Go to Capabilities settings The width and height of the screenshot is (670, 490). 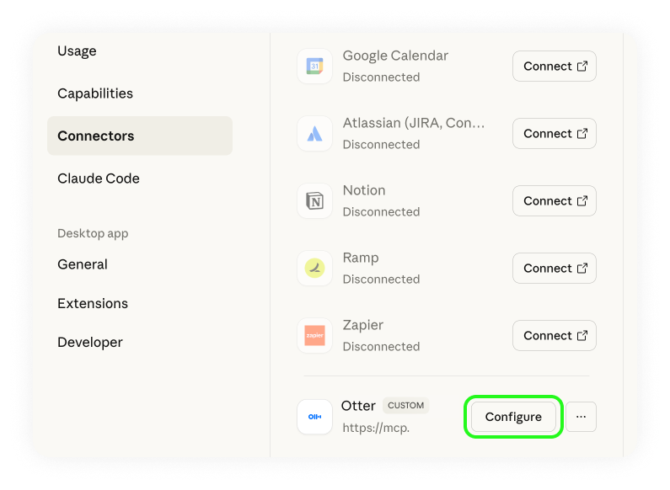pyautogui.click(x=95, y=93)
